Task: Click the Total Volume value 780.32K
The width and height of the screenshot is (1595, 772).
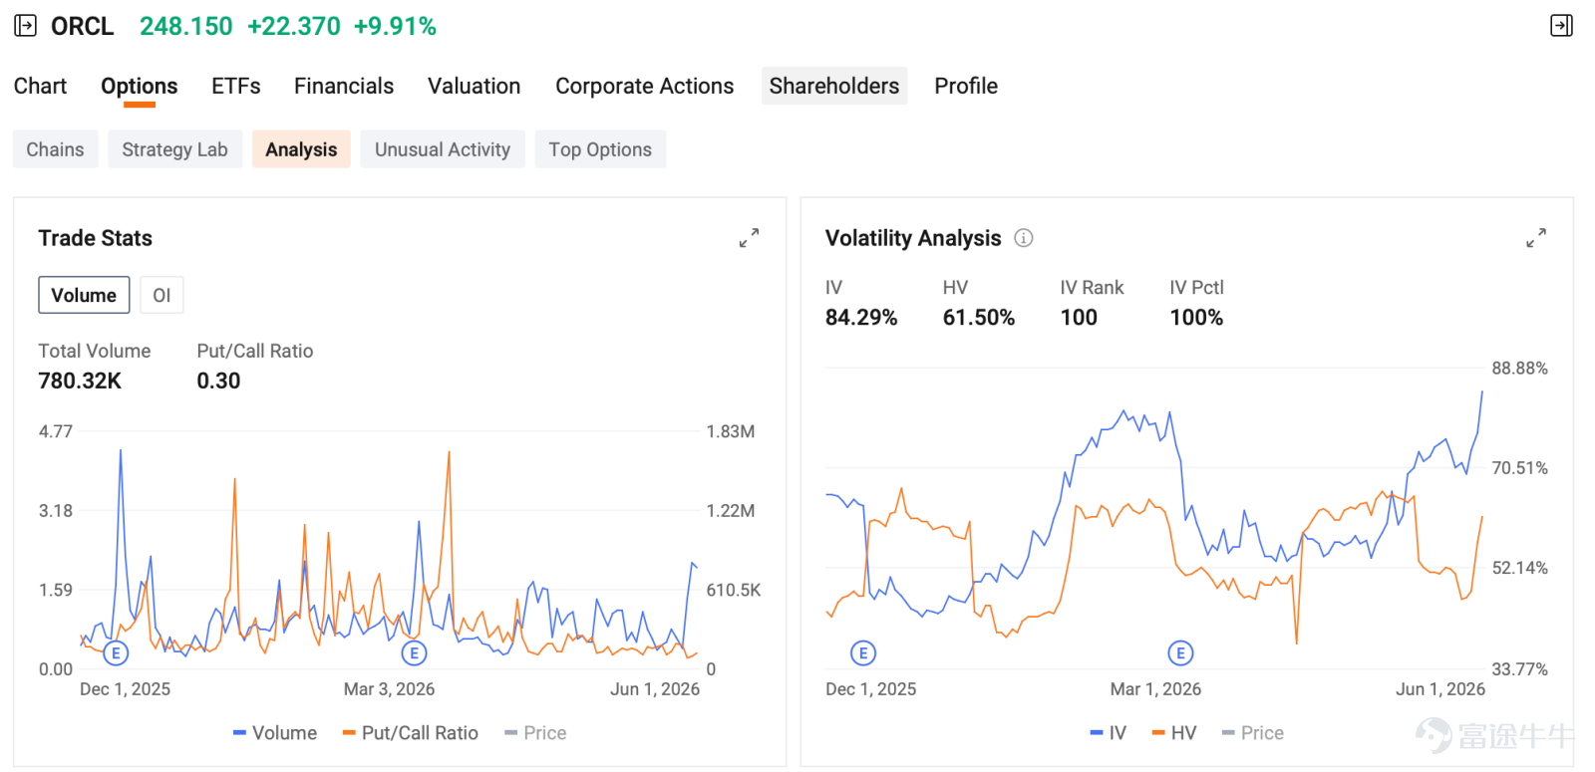Action: pyautogui.click(x=80, y=381)
